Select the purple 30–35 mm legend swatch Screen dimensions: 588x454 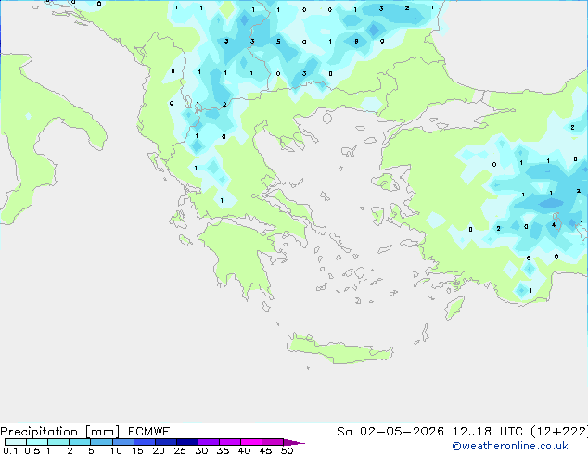[208, 442]
